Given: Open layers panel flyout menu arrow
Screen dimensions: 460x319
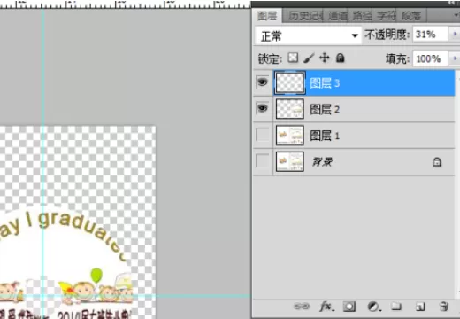Looking at the screenshot, I should tap(456, 16).
